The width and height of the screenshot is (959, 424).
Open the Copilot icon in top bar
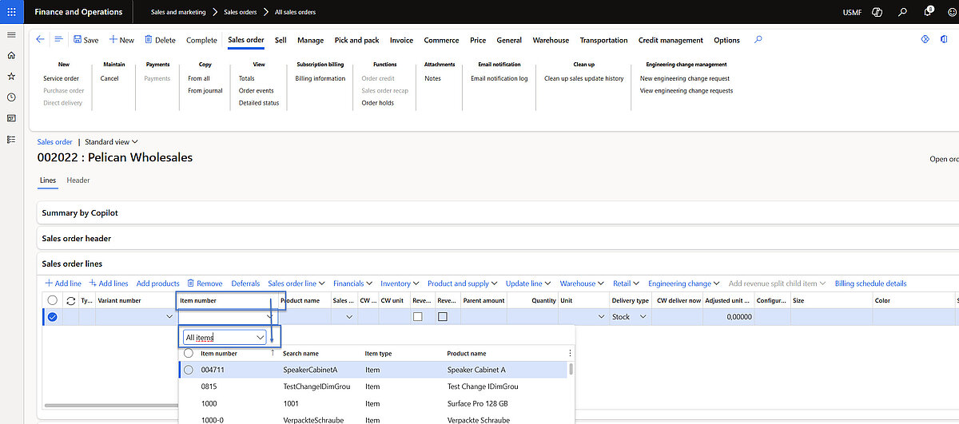click(x=876, y=12)
